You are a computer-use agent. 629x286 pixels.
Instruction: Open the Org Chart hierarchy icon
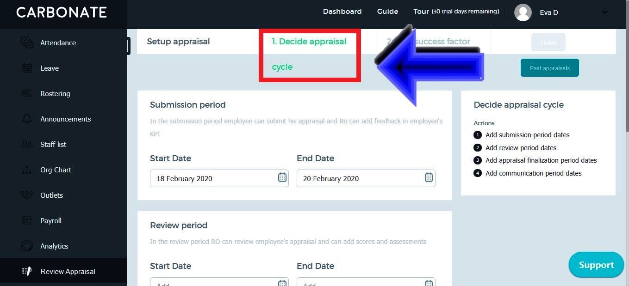pos(27,170)
